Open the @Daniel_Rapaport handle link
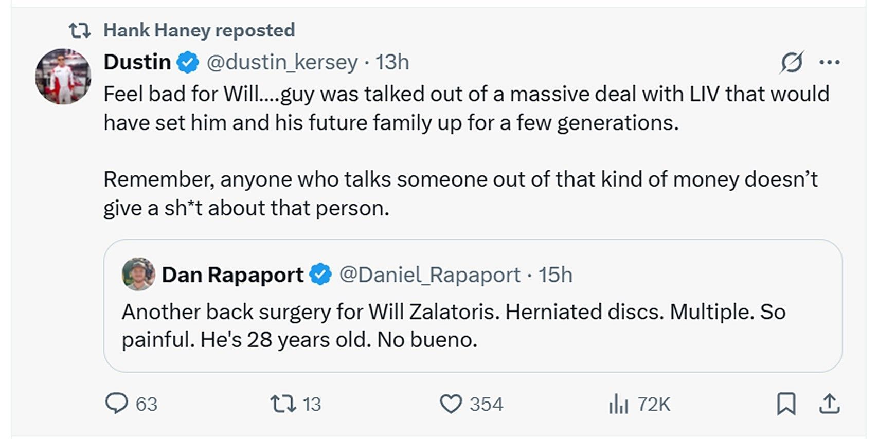The image size is (878, 439). 429,275
